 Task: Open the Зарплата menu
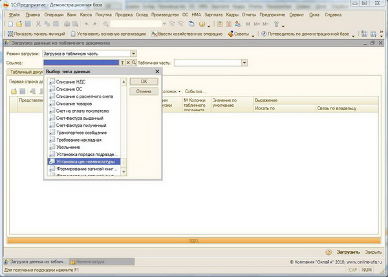pos(213,15)
